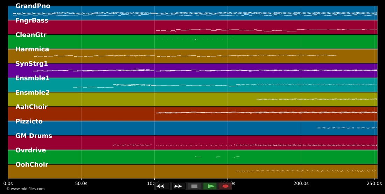Select the AahChoir track label
The height and width of the screenshot is (194, 385).
point(31,107)
